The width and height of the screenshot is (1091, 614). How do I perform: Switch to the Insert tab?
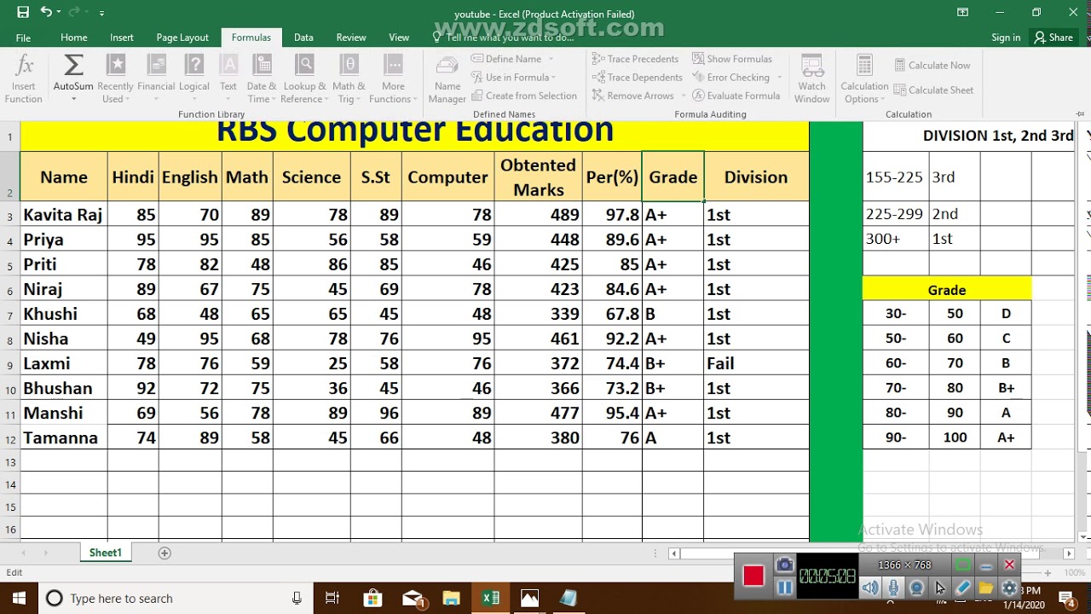point(121,38)
